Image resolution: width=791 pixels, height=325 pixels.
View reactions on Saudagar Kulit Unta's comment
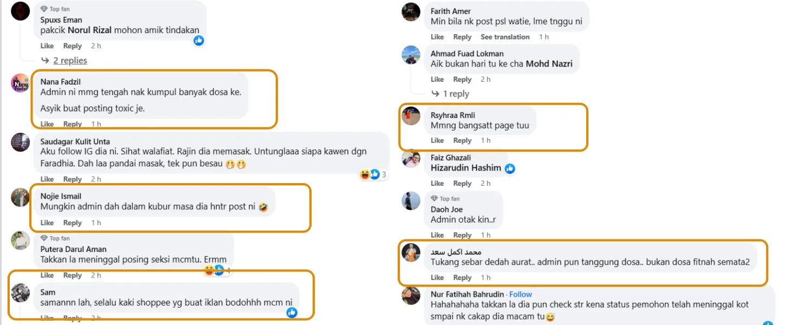pos(374,174)
